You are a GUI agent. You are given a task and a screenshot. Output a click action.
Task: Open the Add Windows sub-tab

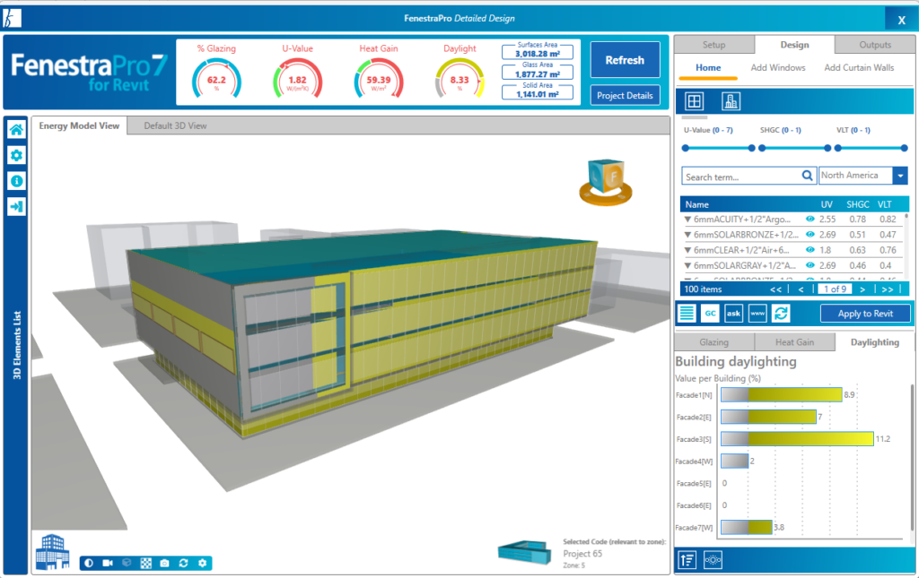pos(778,68)
